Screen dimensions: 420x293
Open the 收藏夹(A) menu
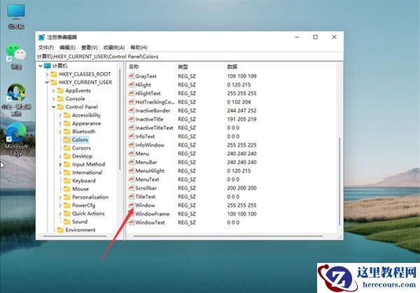point(114,48)
